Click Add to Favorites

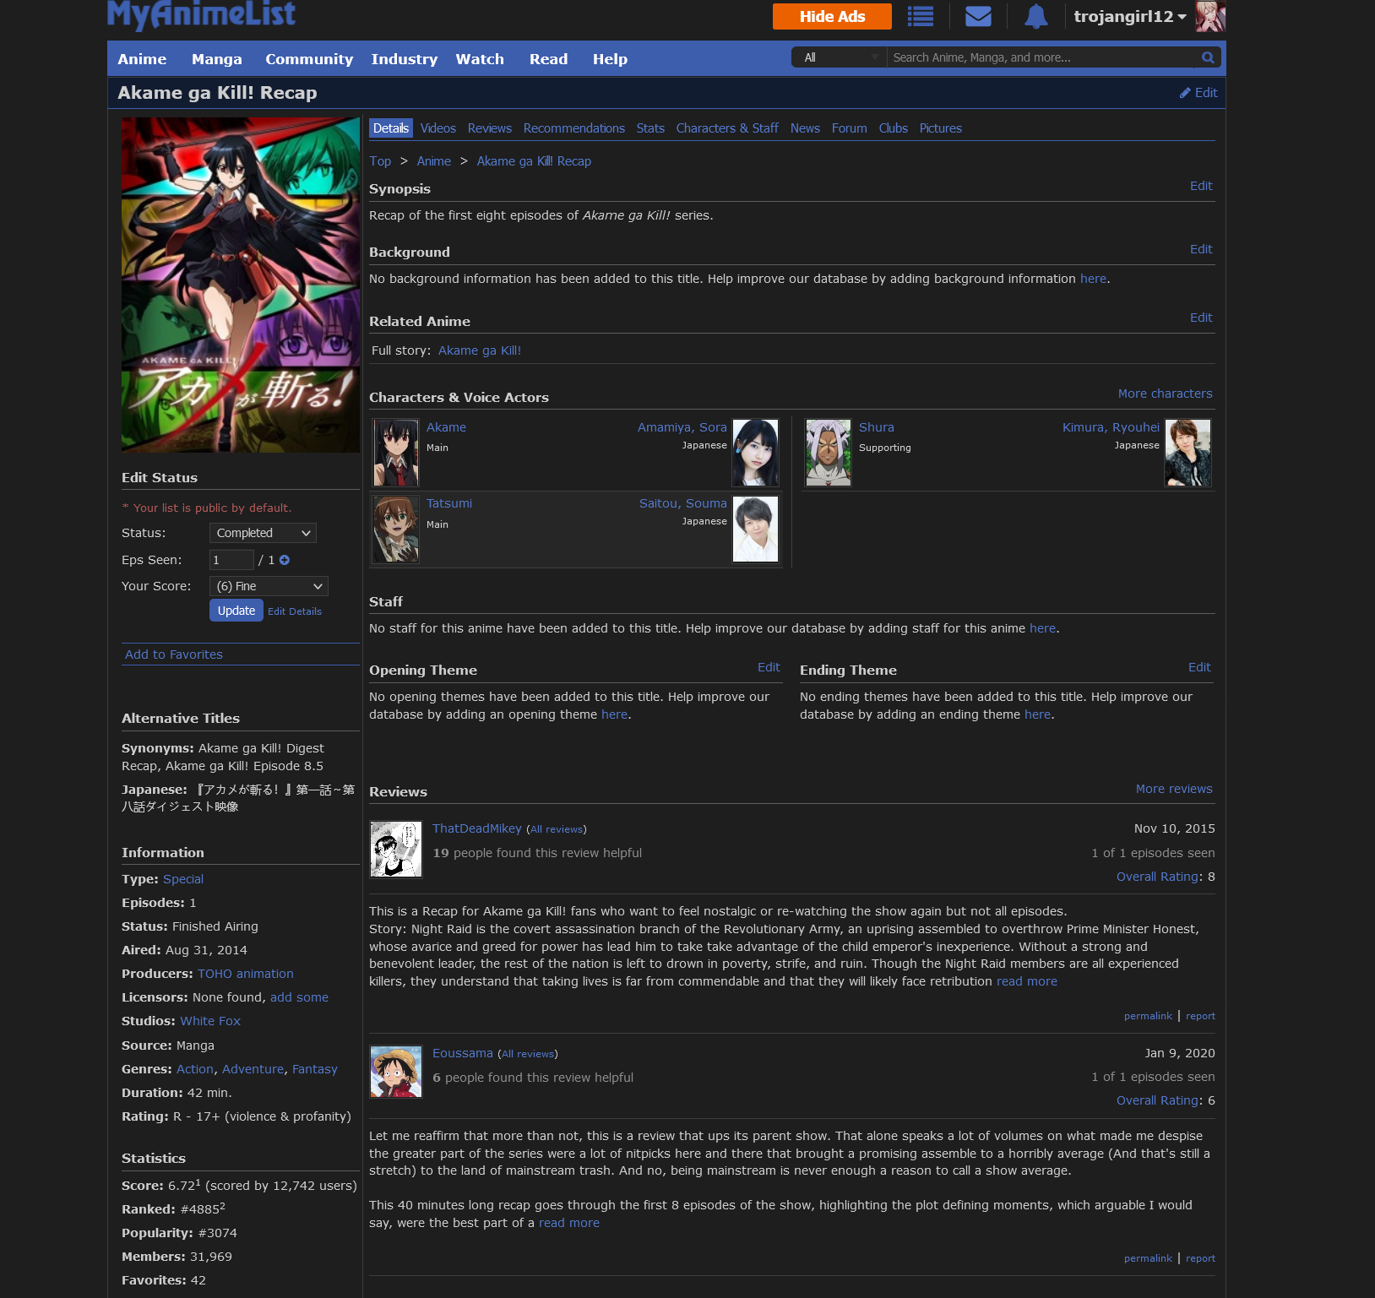click(174, 654)
